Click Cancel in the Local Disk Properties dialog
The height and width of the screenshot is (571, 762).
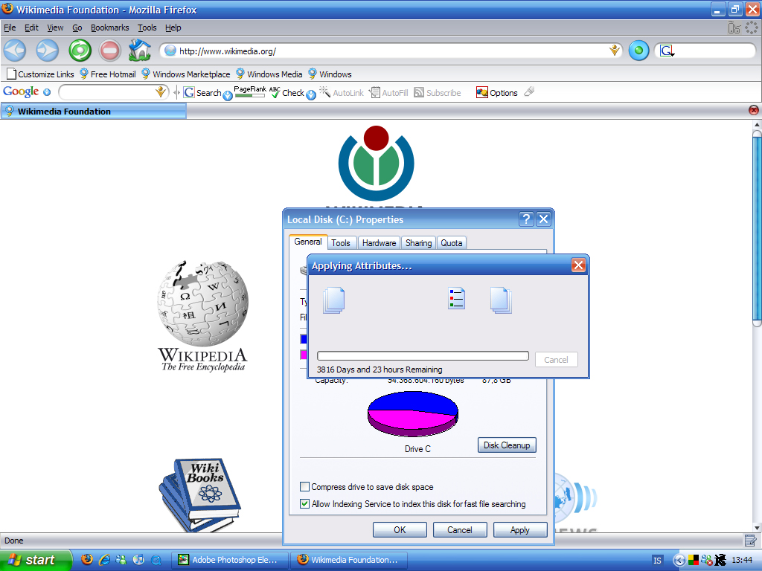(x=460, y=529)
